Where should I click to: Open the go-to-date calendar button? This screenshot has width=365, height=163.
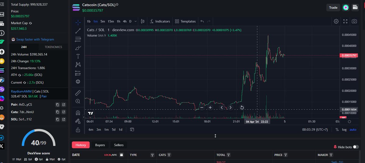[132, 130]
